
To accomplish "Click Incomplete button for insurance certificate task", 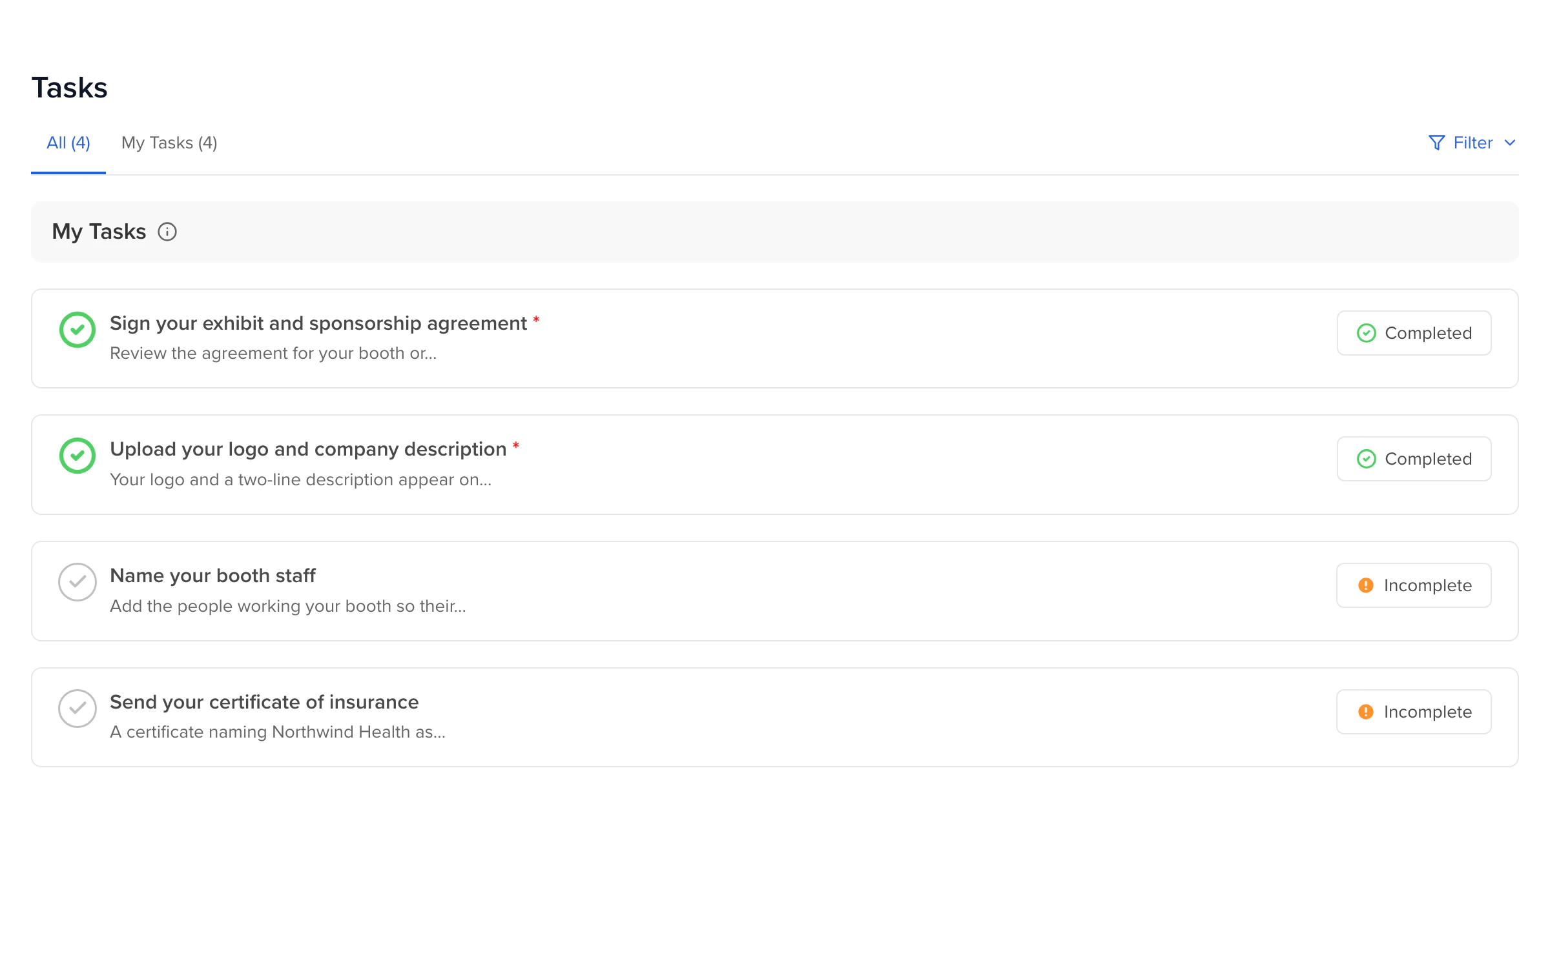I will pyautogui.click(x=1414, y=712).
